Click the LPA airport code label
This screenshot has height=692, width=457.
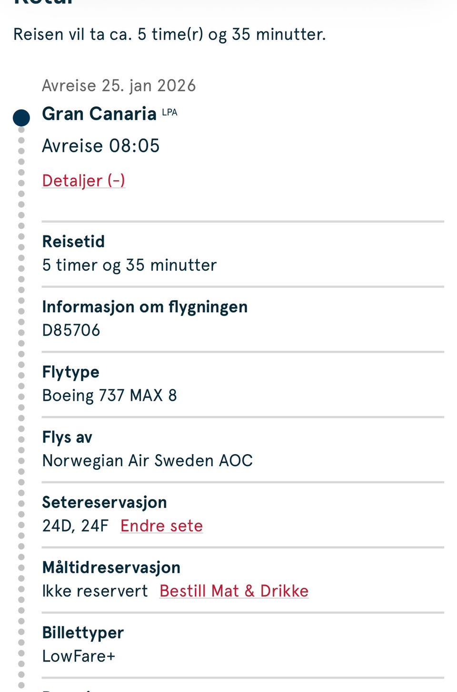point(169,112)
